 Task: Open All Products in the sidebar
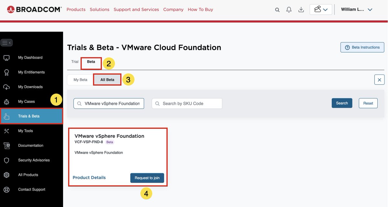point(28,175)
